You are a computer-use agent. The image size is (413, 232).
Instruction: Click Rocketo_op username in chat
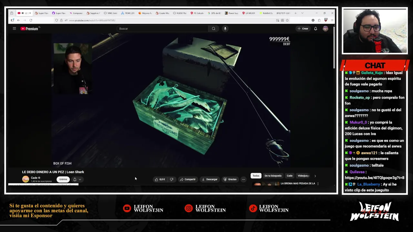(360, 98)
